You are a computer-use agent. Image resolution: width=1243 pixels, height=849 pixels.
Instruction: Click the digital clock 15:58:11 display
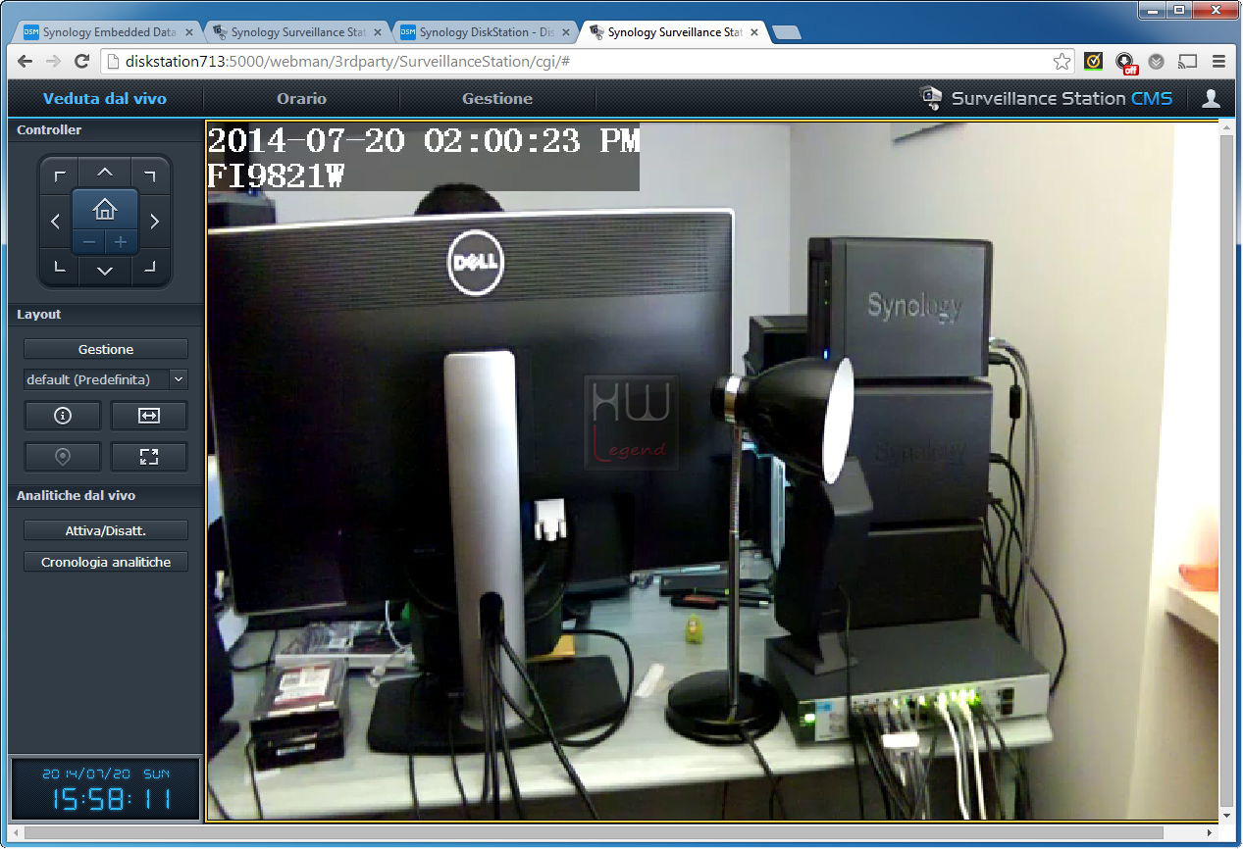105,790
